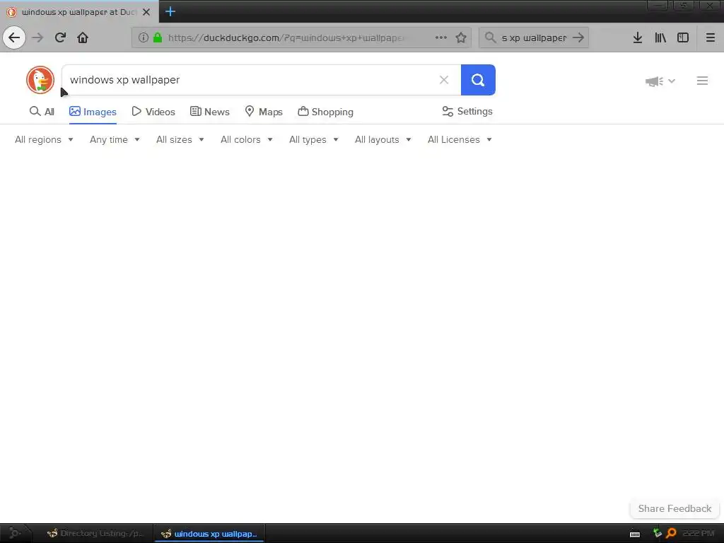Switch to the All results tab
This screenshot has width=724, height=543.
point(42,112)
